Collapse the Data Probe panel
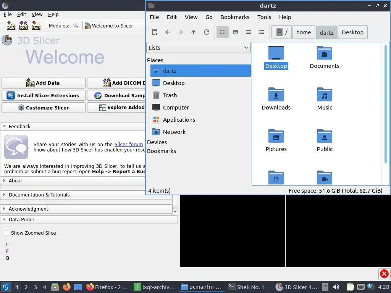391x293 pixels. (89, 219)
